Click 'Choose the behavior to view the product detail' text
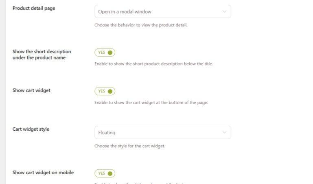The width and height of the screenshot is (313, 184). point(141,25)
